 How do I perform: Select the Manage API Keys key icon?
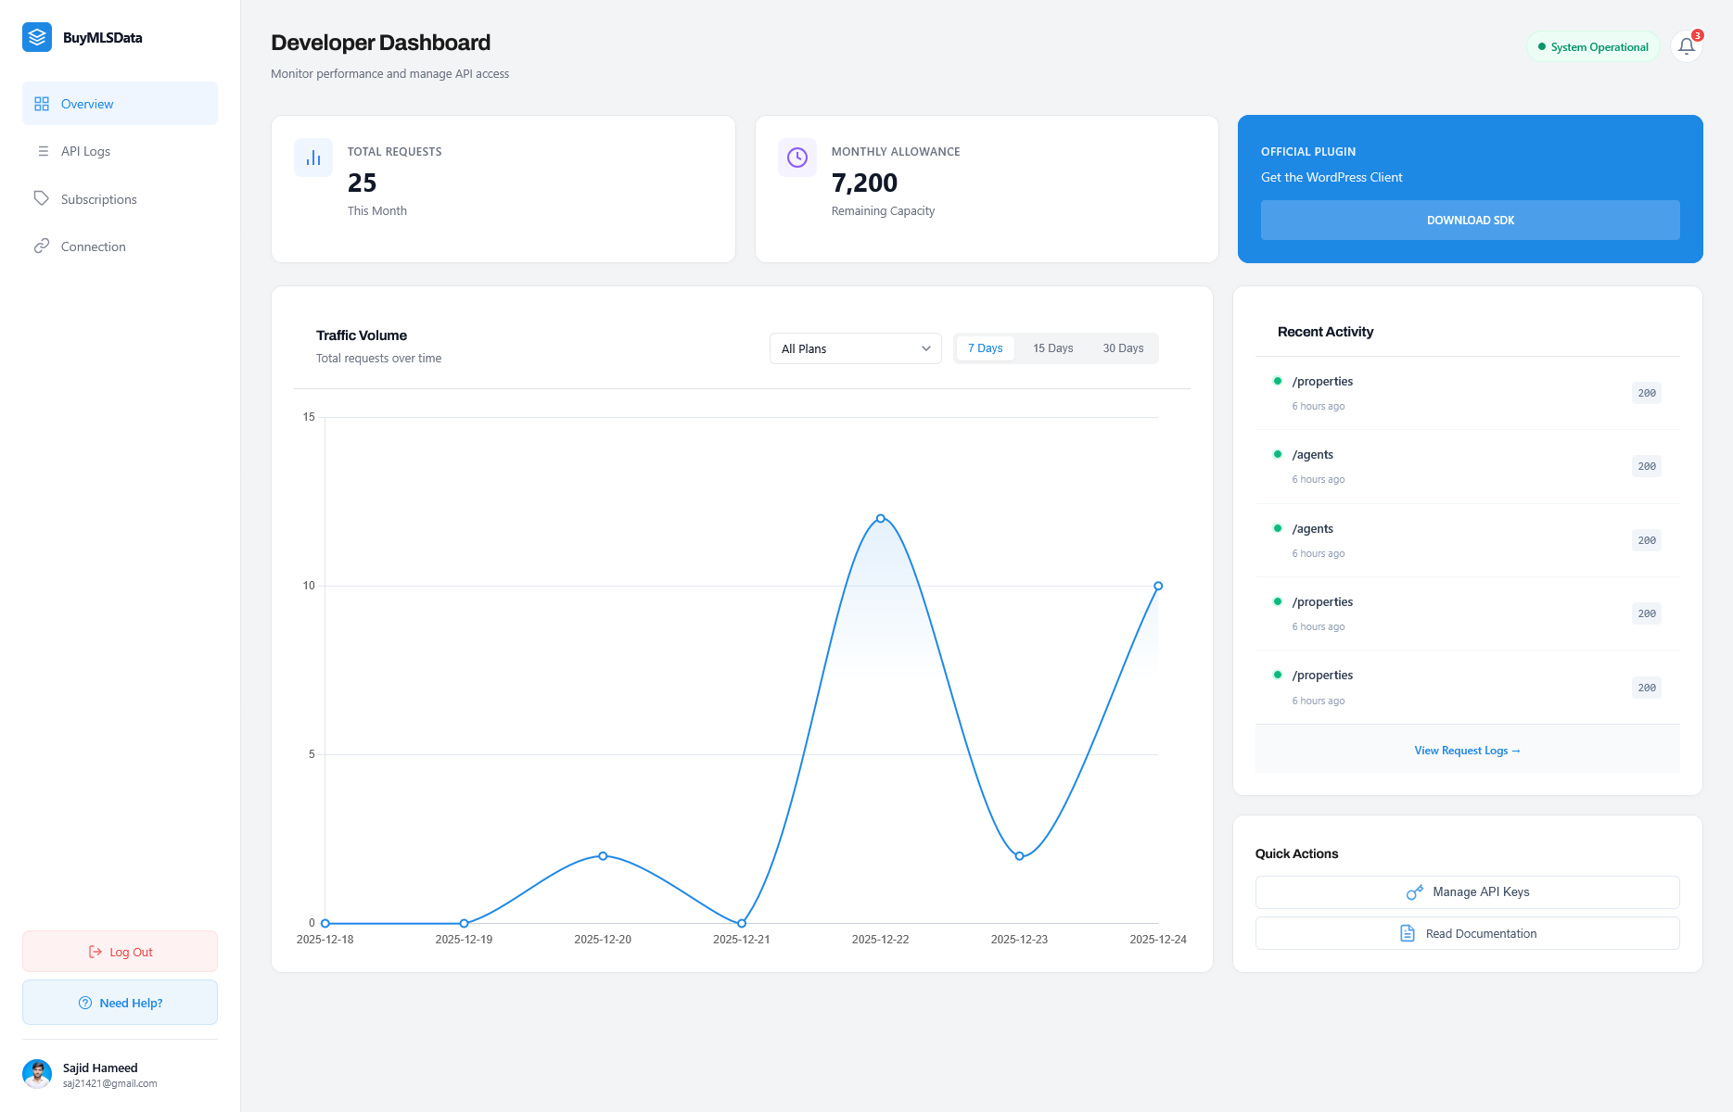(x=1414, y=891)
